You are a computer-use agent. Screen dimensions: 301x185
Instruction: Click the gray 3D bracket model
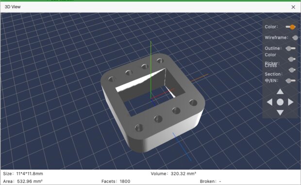click(152, 103)
